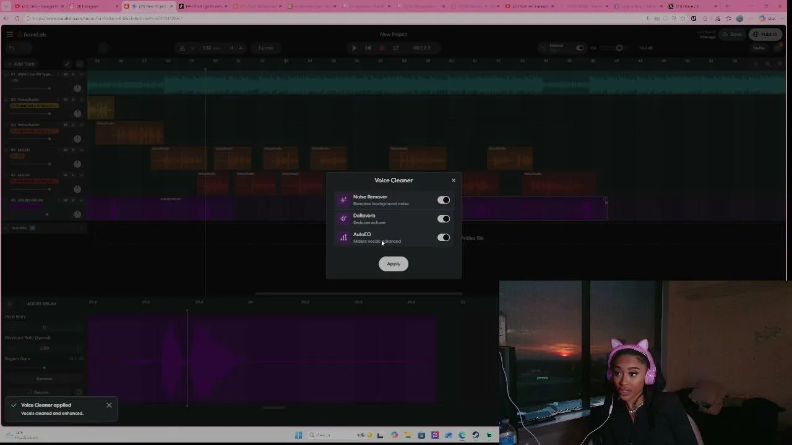Click the info icon beside Rename
The height and width of the screenshot is (445, 792).
click(x=79, y=392)
